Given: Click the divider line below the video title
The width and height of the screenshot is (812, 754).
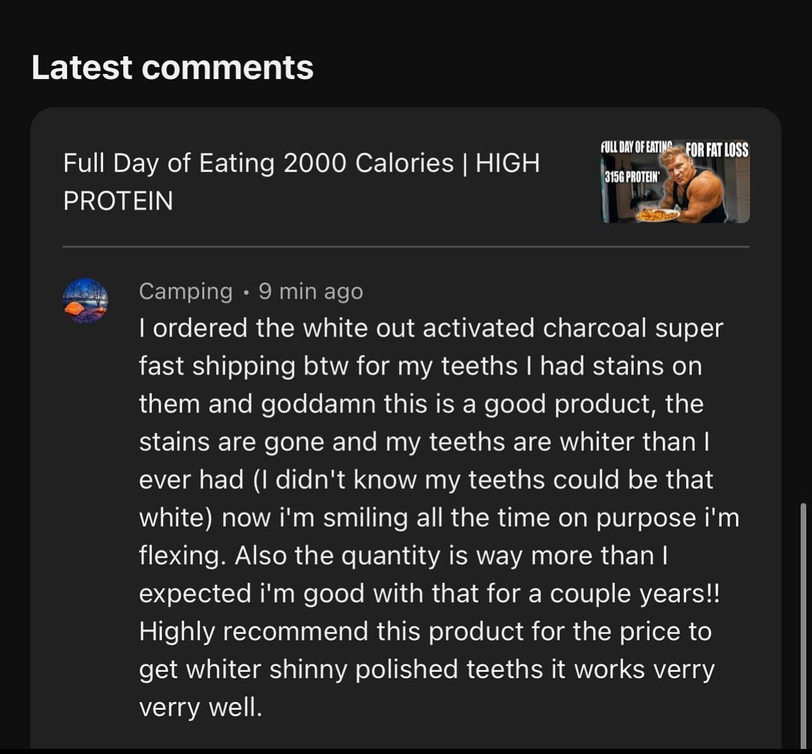Looking at the screenshot, I should [405, 246].
